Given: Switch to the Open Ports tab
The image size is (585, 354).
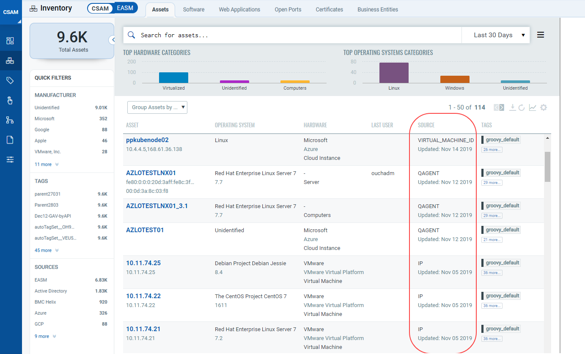Looking at the screenshot, I should pos(288,9).
